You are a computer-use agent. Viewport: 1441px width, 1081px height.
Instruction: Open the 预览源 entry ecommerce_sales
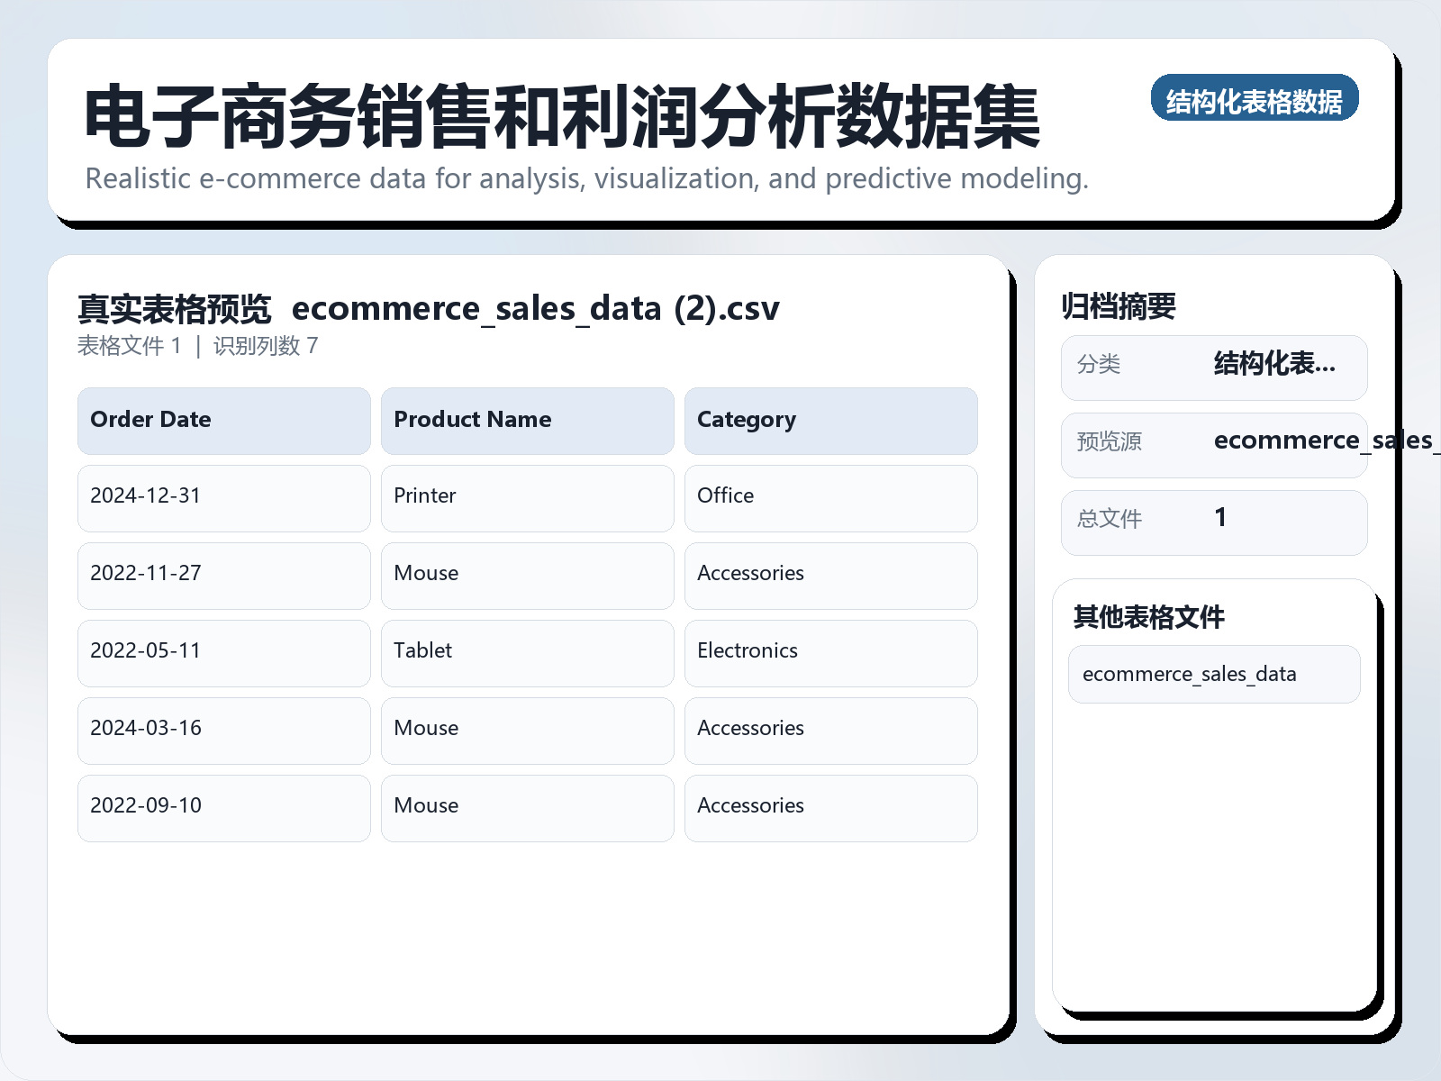(1214, 444)
